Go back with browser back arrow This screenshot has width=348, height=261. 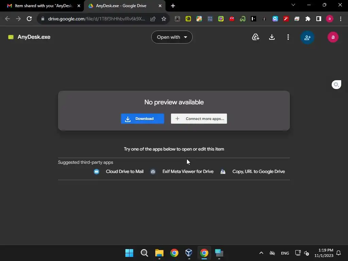click(7, 19)
